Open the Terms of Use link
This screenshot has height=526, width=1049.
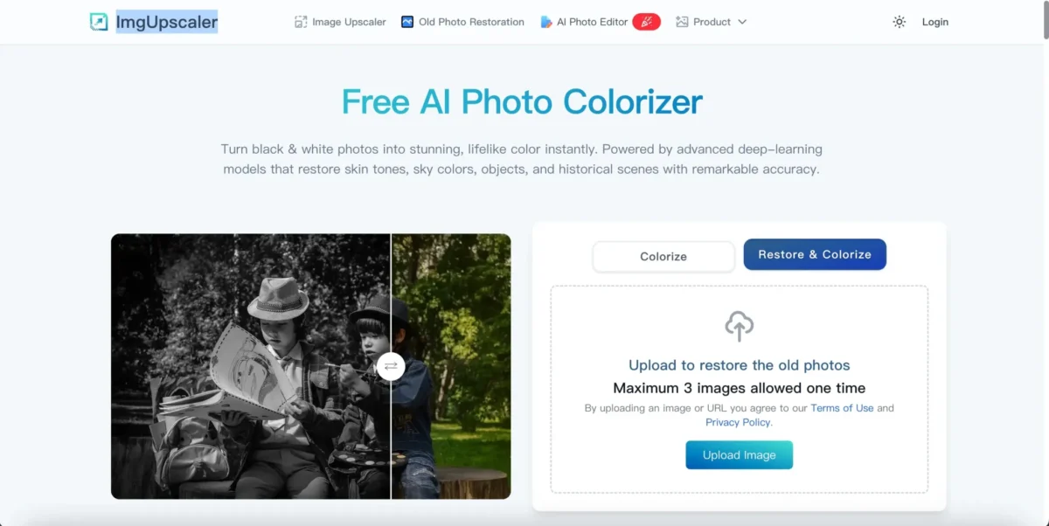point(842,408)
